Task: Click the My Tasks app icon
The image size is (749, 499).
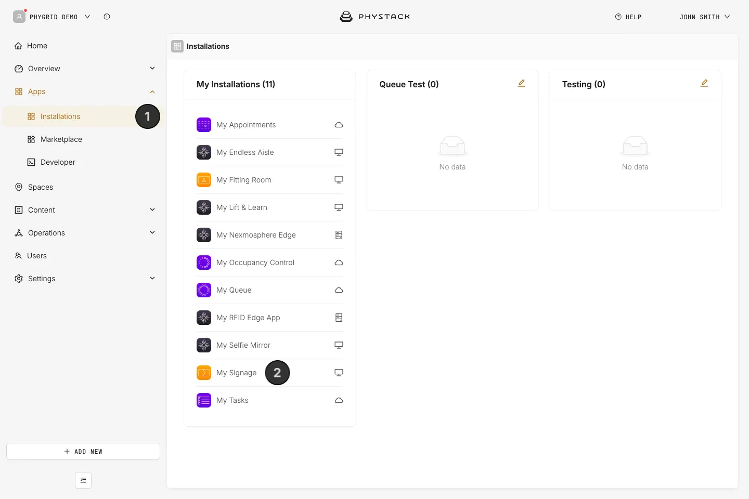Action: (x=204, y=400)
